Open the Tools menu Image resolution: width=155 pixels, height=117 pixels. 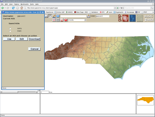coord(32,4)
